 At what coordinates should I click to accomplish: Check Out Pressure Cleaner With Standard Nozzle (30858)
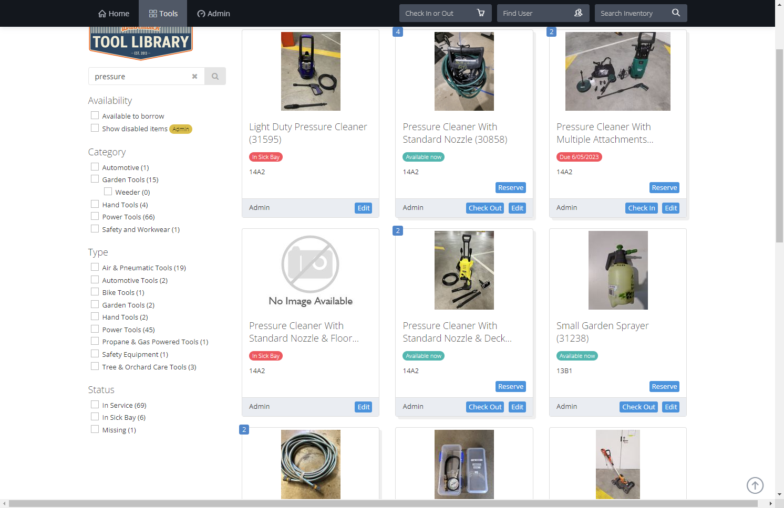(x=485, y=208)
